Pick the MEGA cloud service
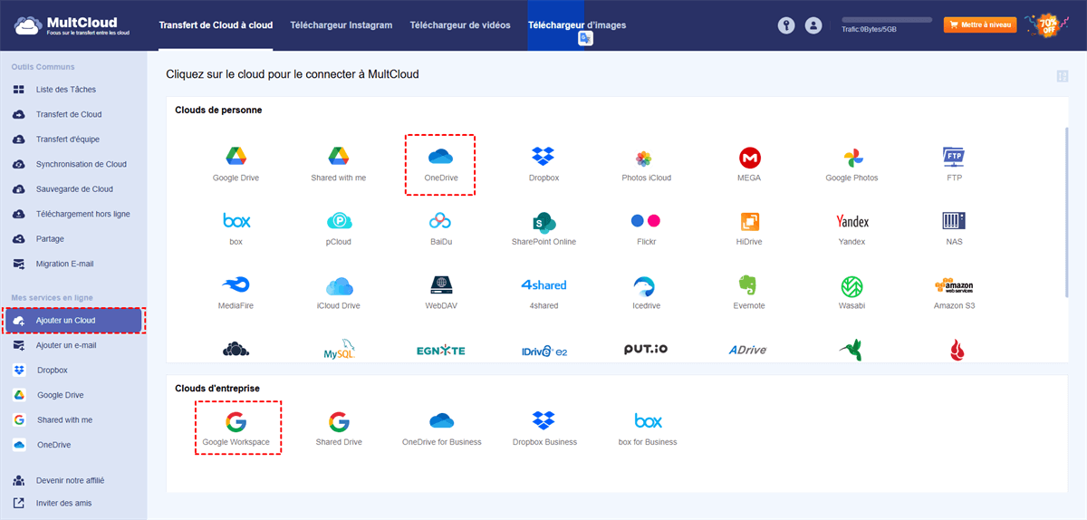This screenshot has width=1087, height=520. [x=749, y=164]
